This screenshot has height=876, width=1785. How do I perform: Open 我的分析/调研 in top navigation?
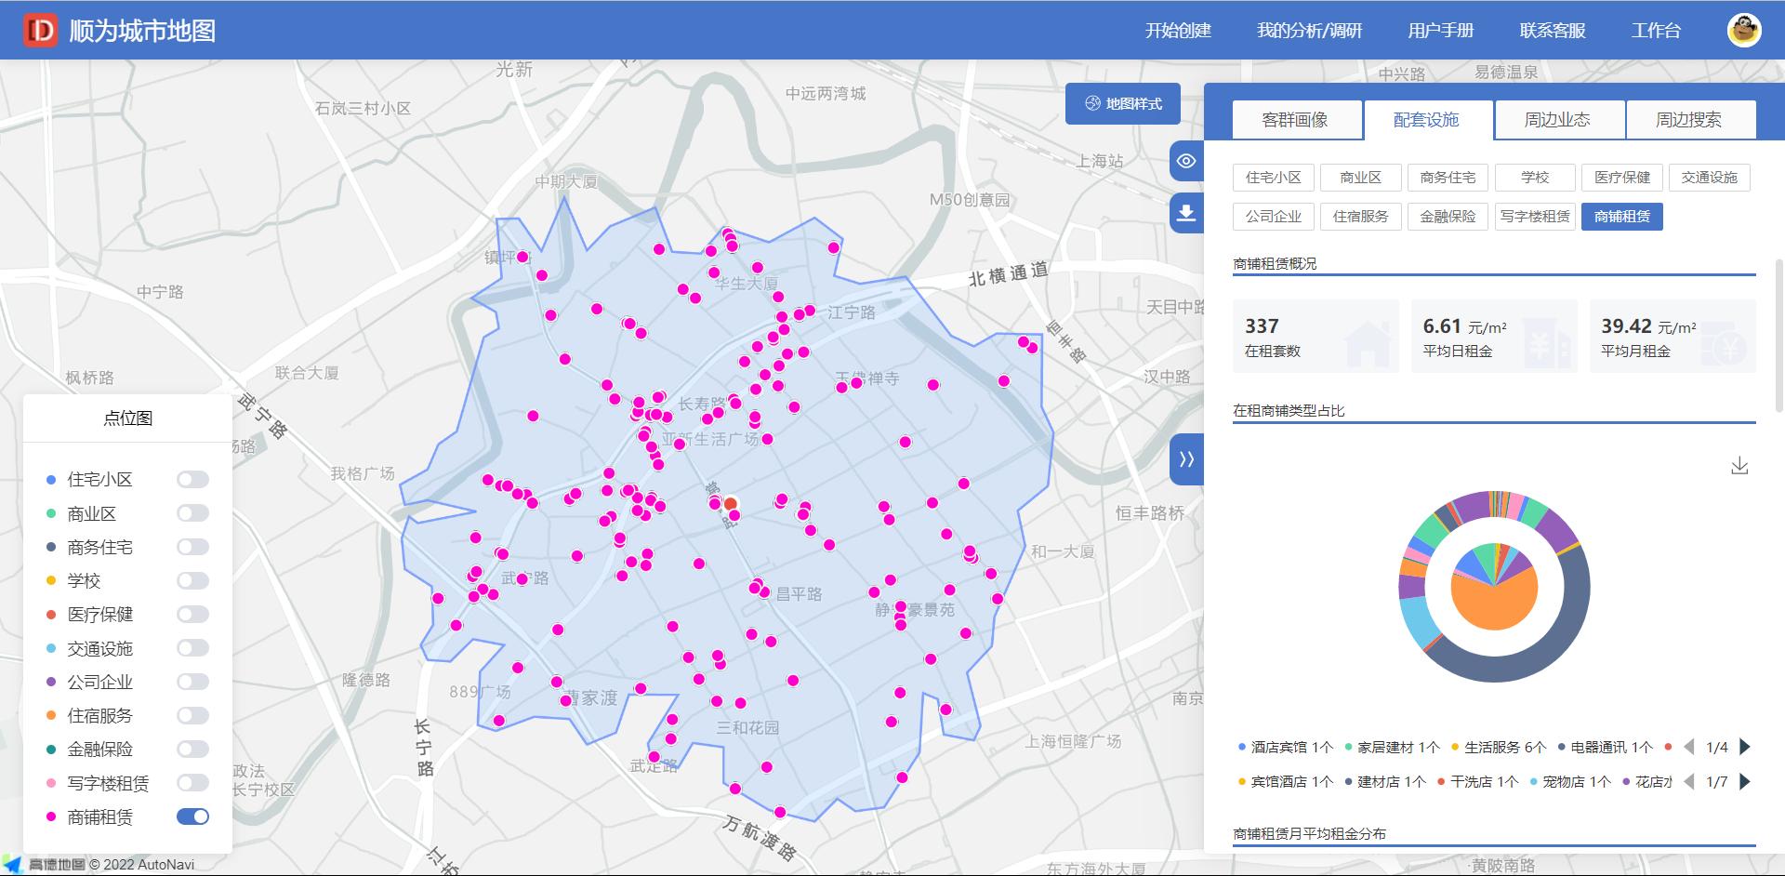[1309, 31]
